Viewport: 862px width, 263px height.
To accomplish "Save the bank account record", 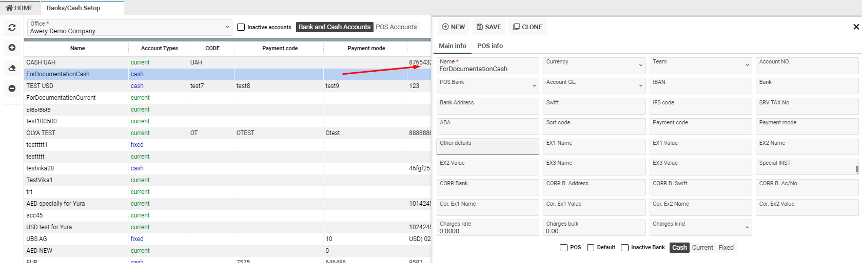I will click(x=489, y=27).
